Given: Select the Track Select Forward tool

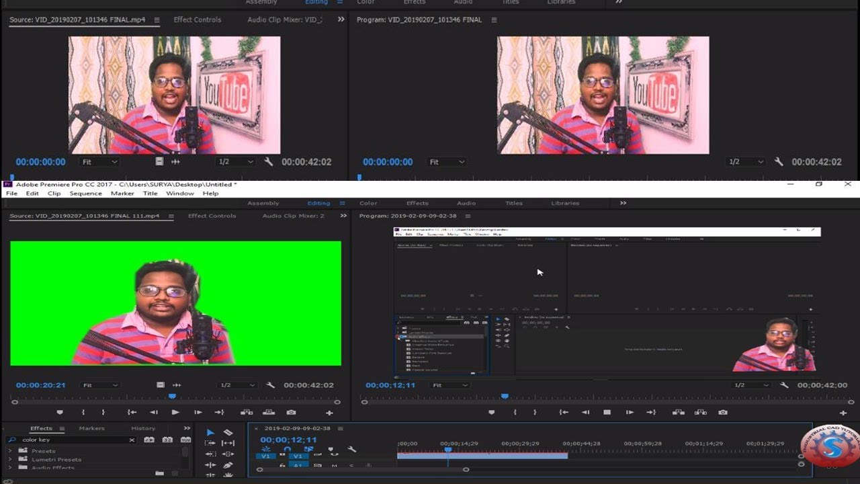Looking at the screenshot, I should (x=210, y=443).
